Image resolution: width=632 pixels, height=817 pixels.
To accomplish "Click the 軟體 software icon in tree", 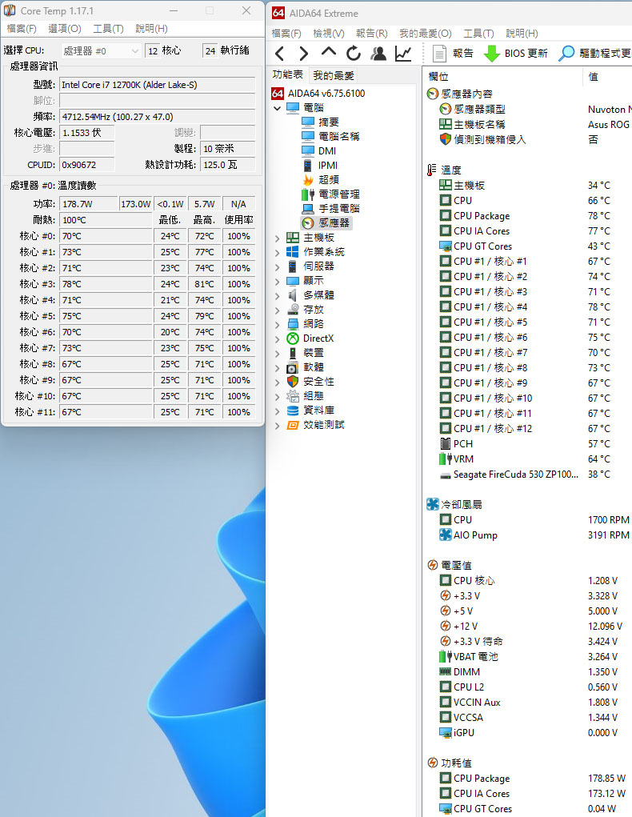I will click(293, 367).
